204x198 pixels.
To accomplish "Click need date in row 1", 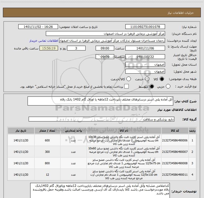I will coord(21,140).
